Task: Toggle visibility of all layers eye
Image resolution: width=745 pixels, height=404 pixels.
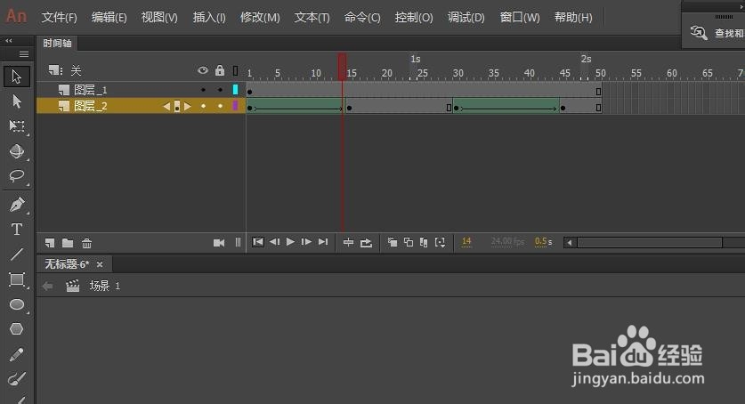Action: (x=203, y=70)
